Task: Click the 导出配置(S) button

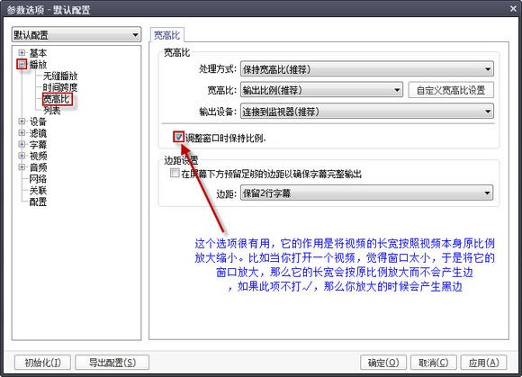Action: coord(112,363)
